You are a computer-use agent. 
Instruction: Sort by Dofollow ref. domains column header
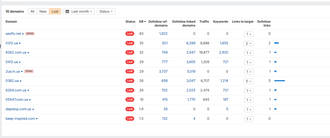click(158, 23)
